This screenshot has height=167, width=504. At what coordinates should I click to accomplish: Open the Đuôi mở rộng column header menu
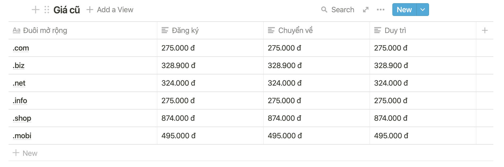click(x=45, y=31)
